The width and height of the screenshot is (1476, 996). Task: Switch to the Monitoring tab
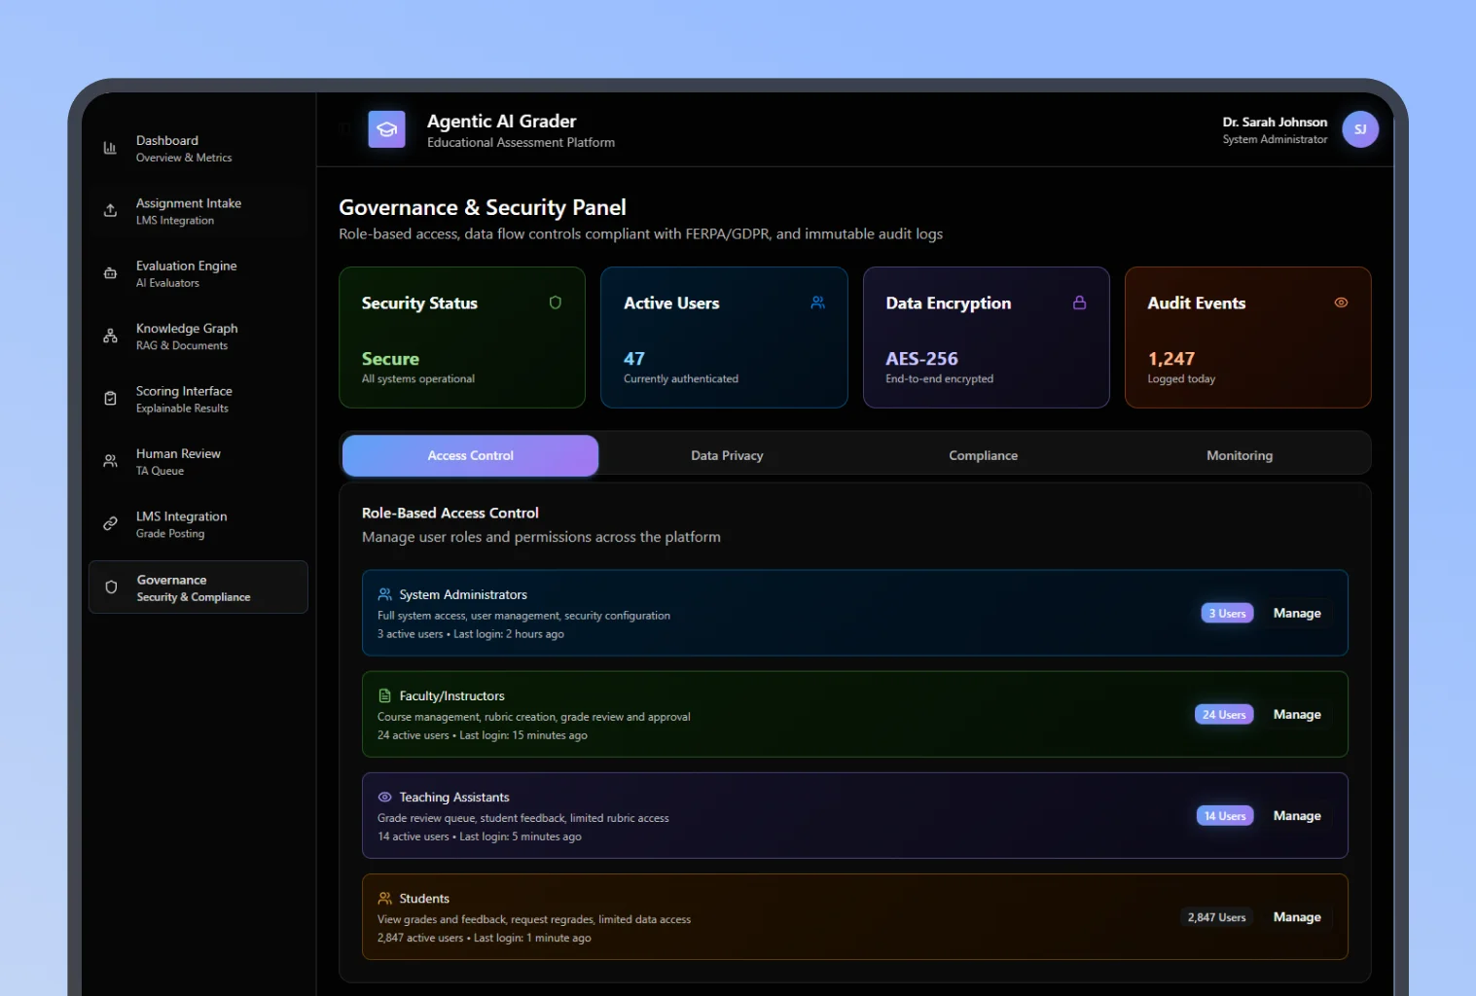click(x=1239, y=454)
